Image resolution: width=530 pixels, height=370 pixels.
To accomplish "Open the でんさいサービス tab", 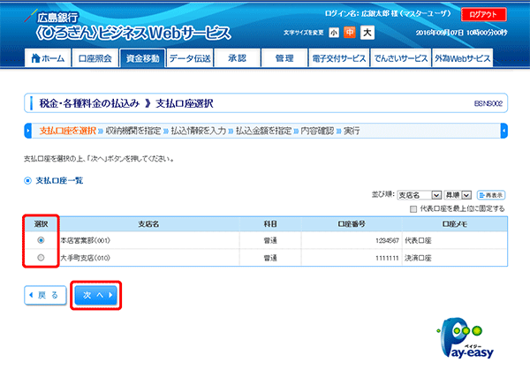I will tap(400, 58).
